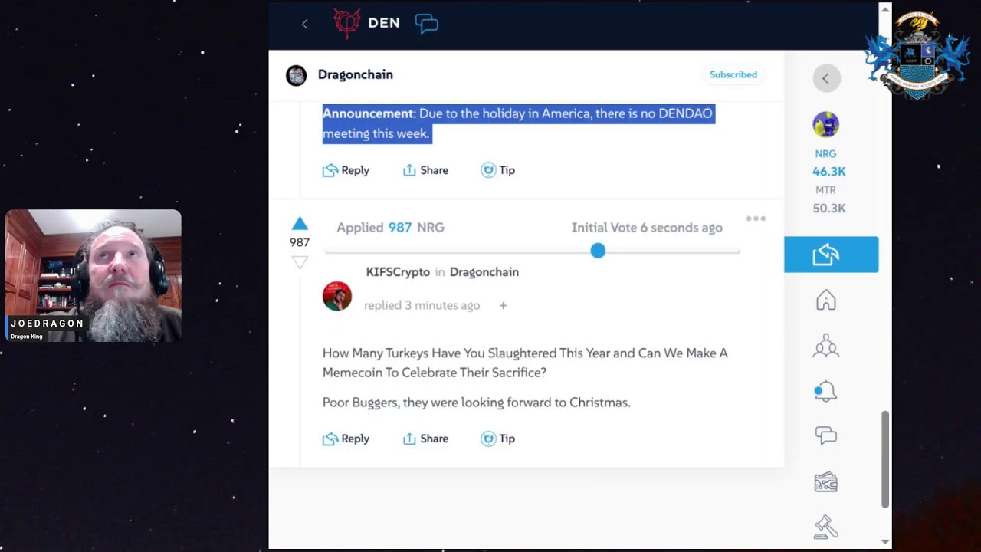The image size is (981, 552).
Task: Open chat bubbles icon in header
Action: coord(426,24)
